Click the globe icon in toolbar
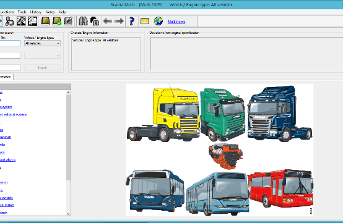343x223 pixels. (x=158, y=21)
